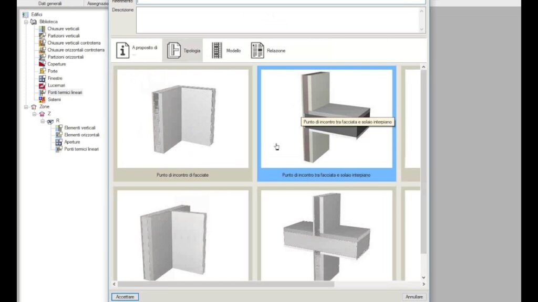Screen dimensions: 538x302
Task: Collapse the Zone tree node
Action: (26, 106)
